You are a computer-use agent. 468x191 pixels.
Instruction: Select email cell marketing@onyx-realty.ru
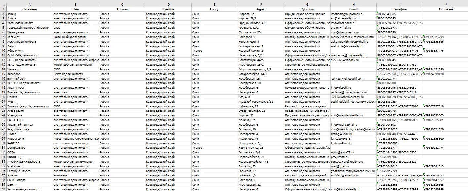[x=349, y=55]
